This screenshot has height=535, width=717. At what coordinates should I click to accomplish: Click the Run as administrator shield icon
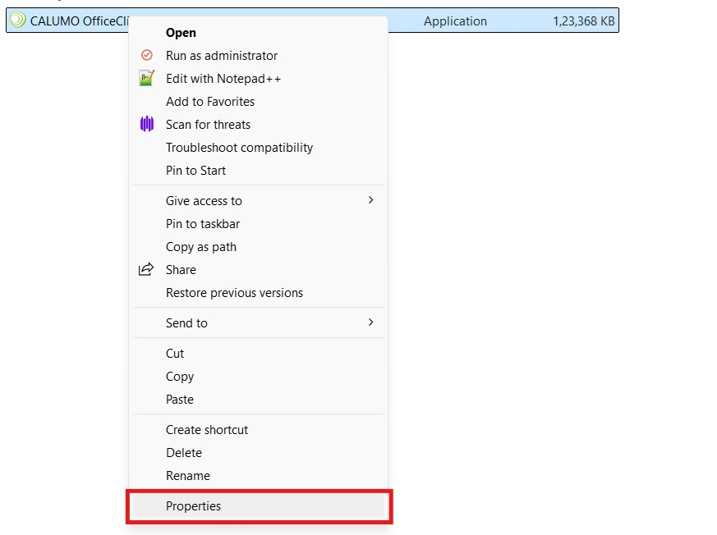point(147,56)
